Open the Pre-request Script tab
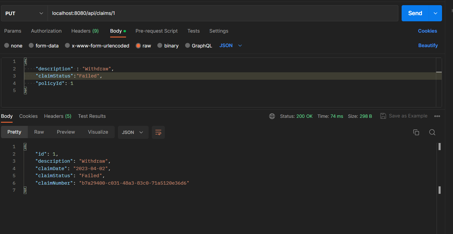This screenshot has height=234, width=453. [157, 31]
